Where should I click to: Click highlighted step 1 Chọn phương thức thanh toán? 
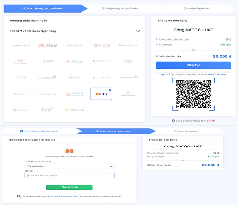pyautogui.click(x=45, y=8)
